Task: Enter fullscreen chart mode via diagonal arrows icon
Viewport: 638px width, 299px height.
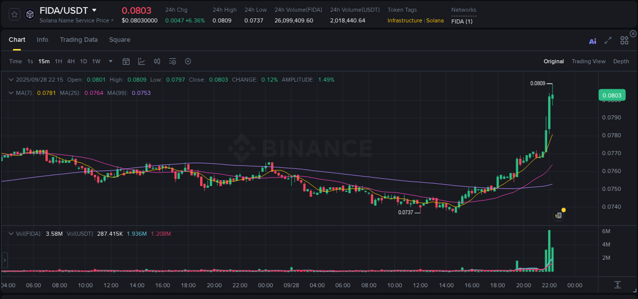Action: [x=607, y=41]
